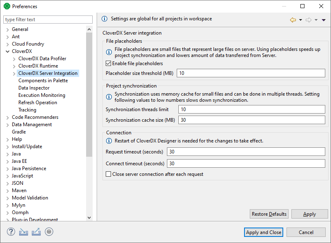This screenshot has width=331, height=243.
Task: Click inside the type filter text box
Action: click(x=48, y=19)
